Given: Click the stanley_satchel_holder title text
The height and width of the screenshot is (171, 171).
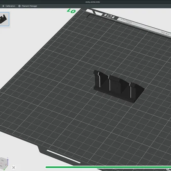Looking at the screenshot, I should coord(93,2).
